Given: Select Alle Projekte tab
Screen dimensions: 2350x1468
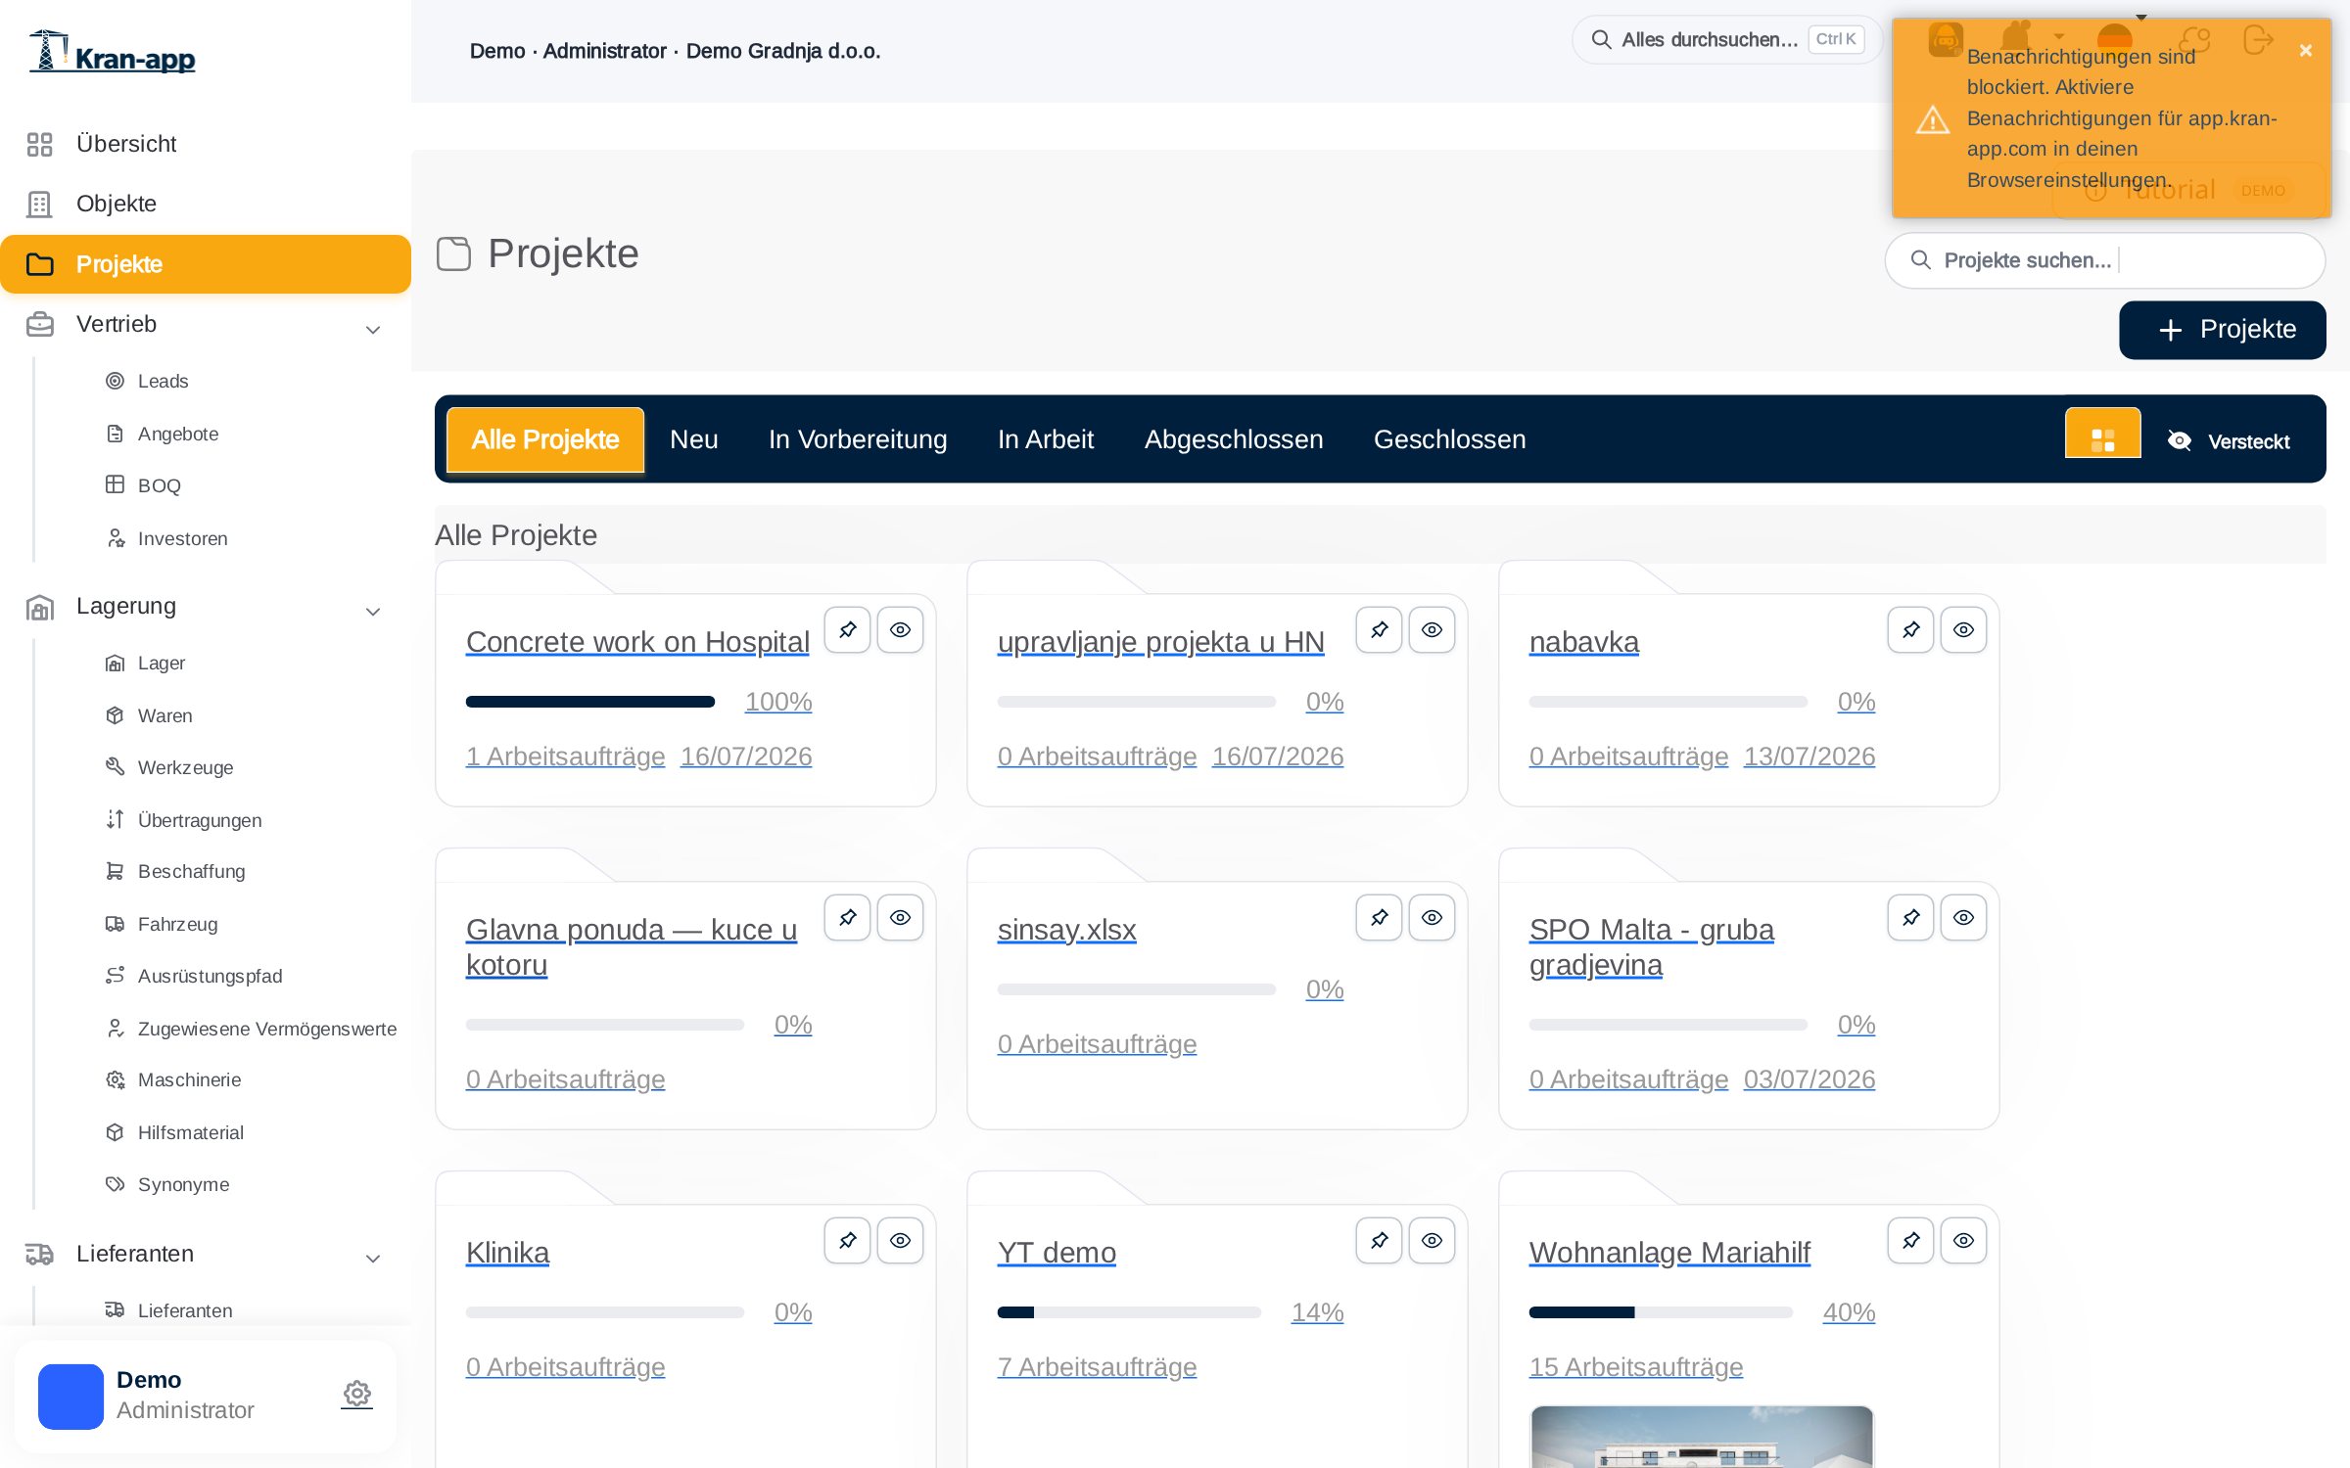Looking at the screenshot, I should (545, 439).
